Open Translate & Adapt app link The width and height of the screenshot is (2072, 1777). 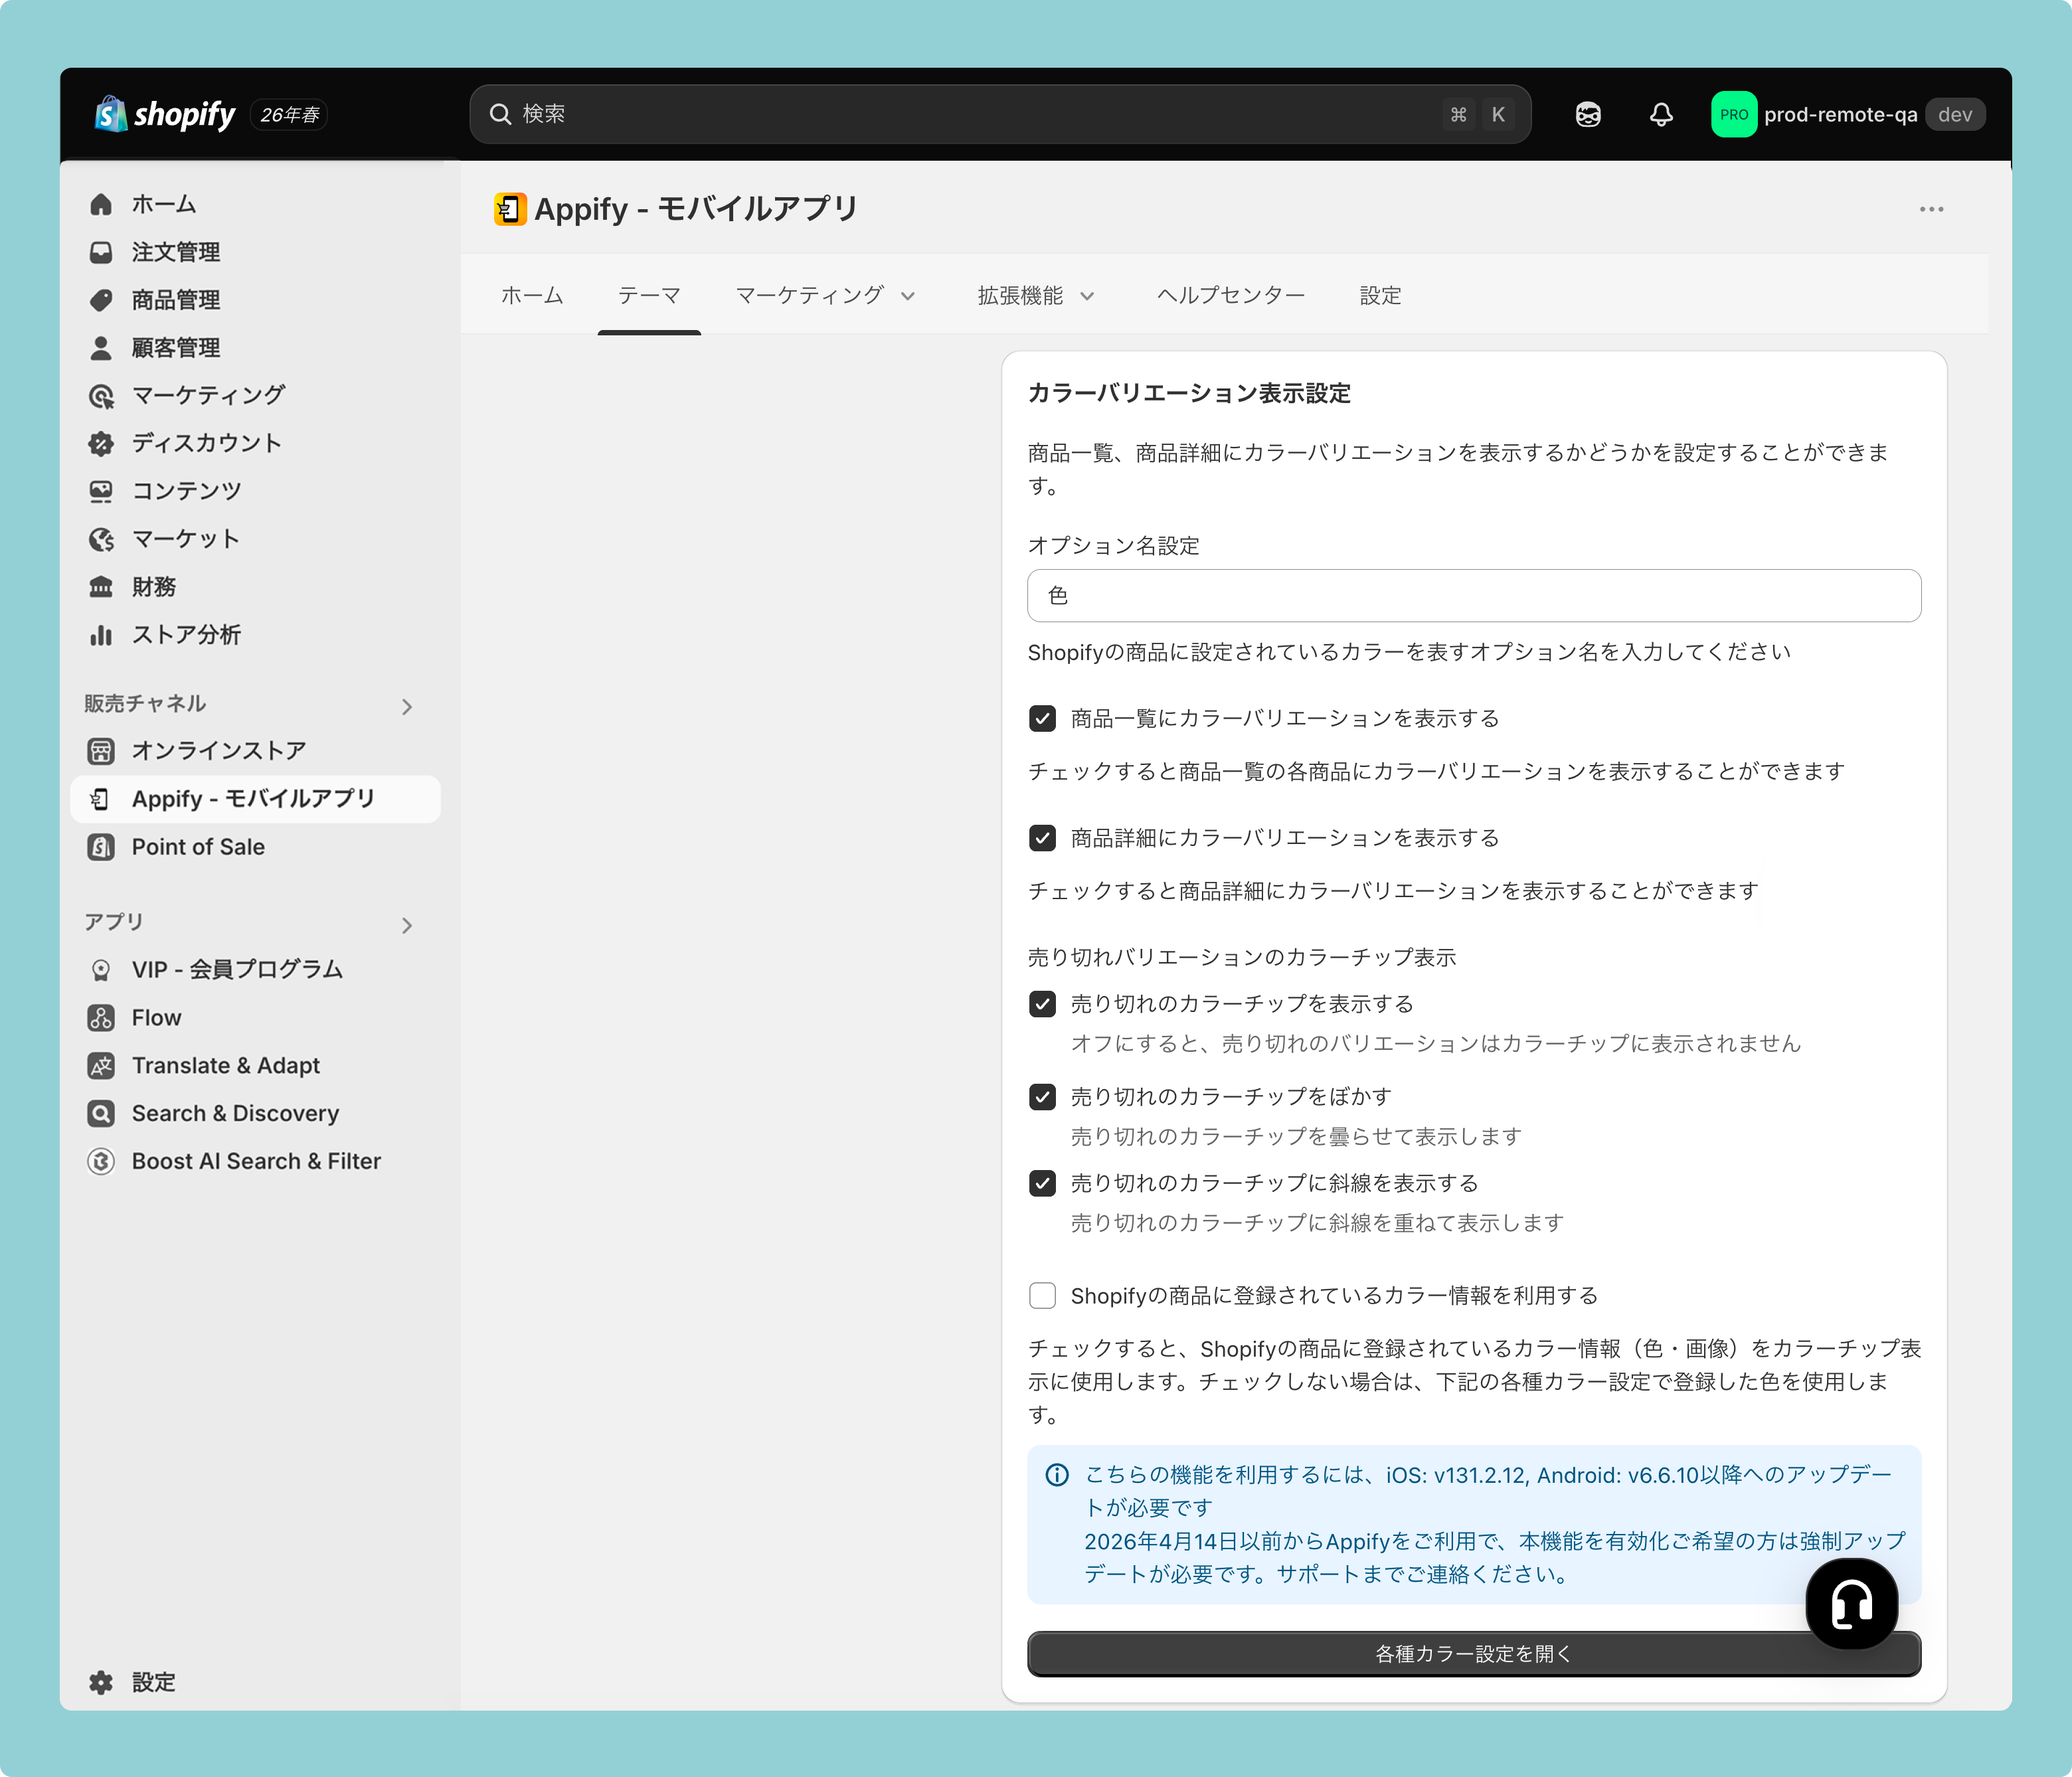tap(256, 1066)
